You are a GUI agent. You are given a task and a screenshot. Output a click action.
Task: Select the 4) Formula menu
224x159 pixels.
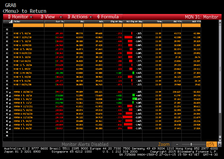click(108, 17)
